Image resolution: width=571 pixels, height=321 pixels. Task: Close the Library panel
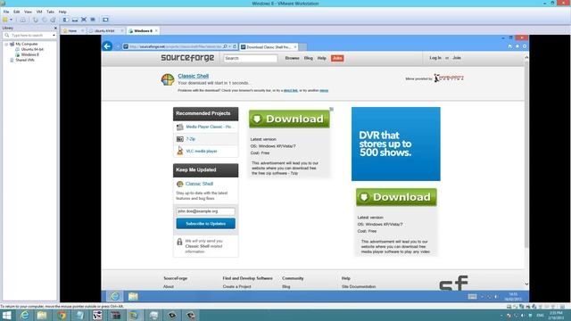pyautogui.click(x=55, y=28)
